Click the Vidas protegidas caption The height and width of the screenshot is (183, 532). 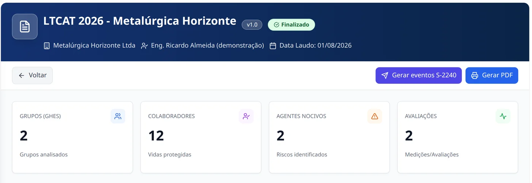(170, 155)
